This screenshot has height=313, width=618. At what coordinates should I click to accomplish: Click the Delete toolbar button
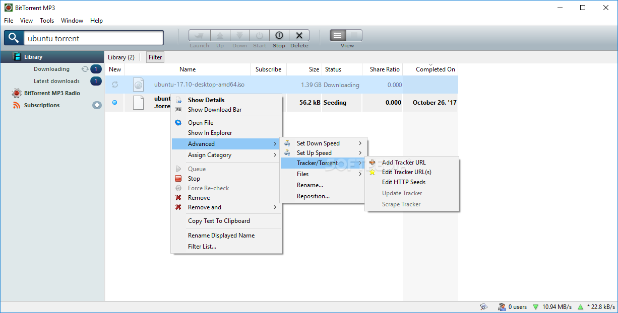[299, 36]
